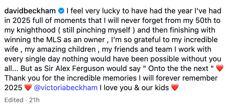Click the heart emoji after "our kids"
231x111 pixels.
point(175,87)
